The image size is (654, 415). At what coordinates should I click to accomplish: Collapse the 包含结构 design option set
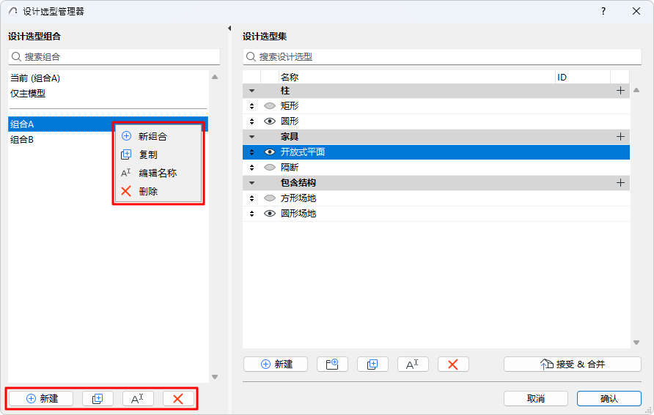coord(251,183)
